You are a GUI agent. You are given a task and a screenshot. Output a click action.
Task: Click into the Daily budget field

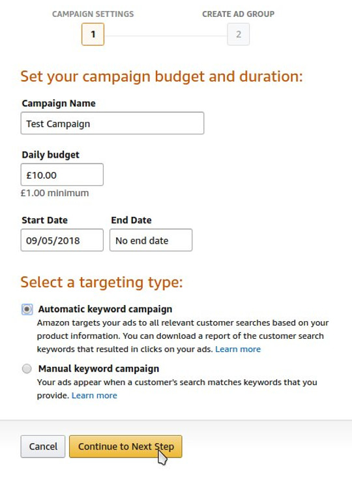coord(62,175)
